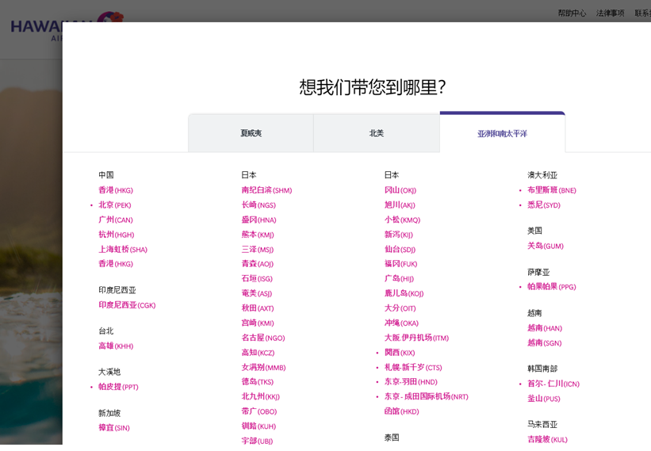The height and width of the screenshot is (451, 651).
Task: Switch to the 夏威夷 tab
Action: point(251,133)
